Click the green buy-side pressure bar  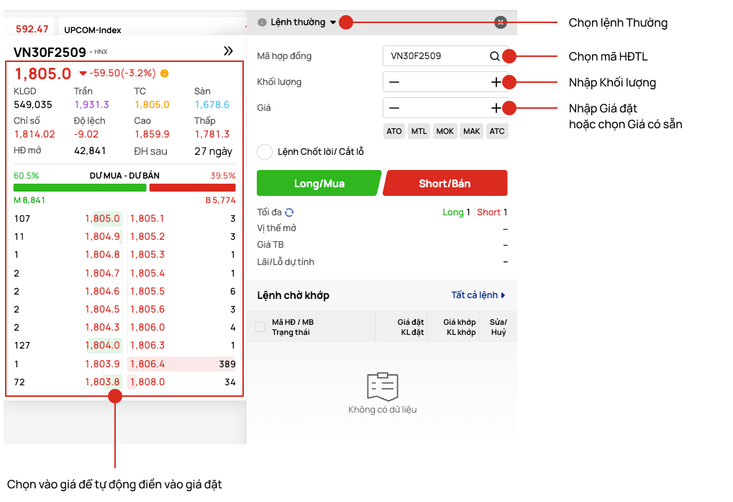click(x=80, y=188)
